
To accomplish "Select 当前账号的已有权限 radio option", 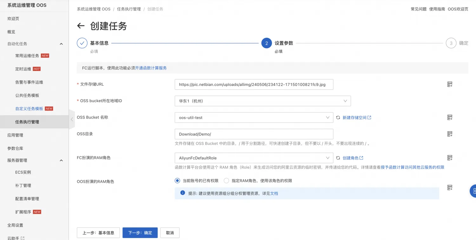I will pos(177,181).
